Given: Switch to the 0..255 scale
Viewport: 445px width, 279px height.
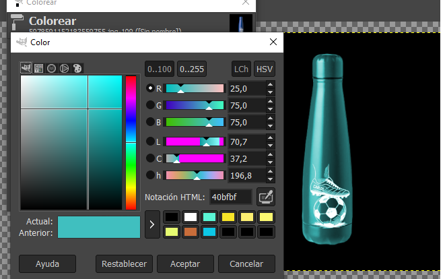Looking at the screenshot, I should 193,69.
